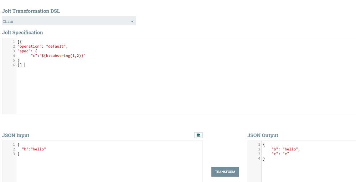Image resolution: width=356 pixels, height=182 pixels.
Task: Click the dropdown arrow beside Chain
Action: pyautogui.click(x=132, y=21)
